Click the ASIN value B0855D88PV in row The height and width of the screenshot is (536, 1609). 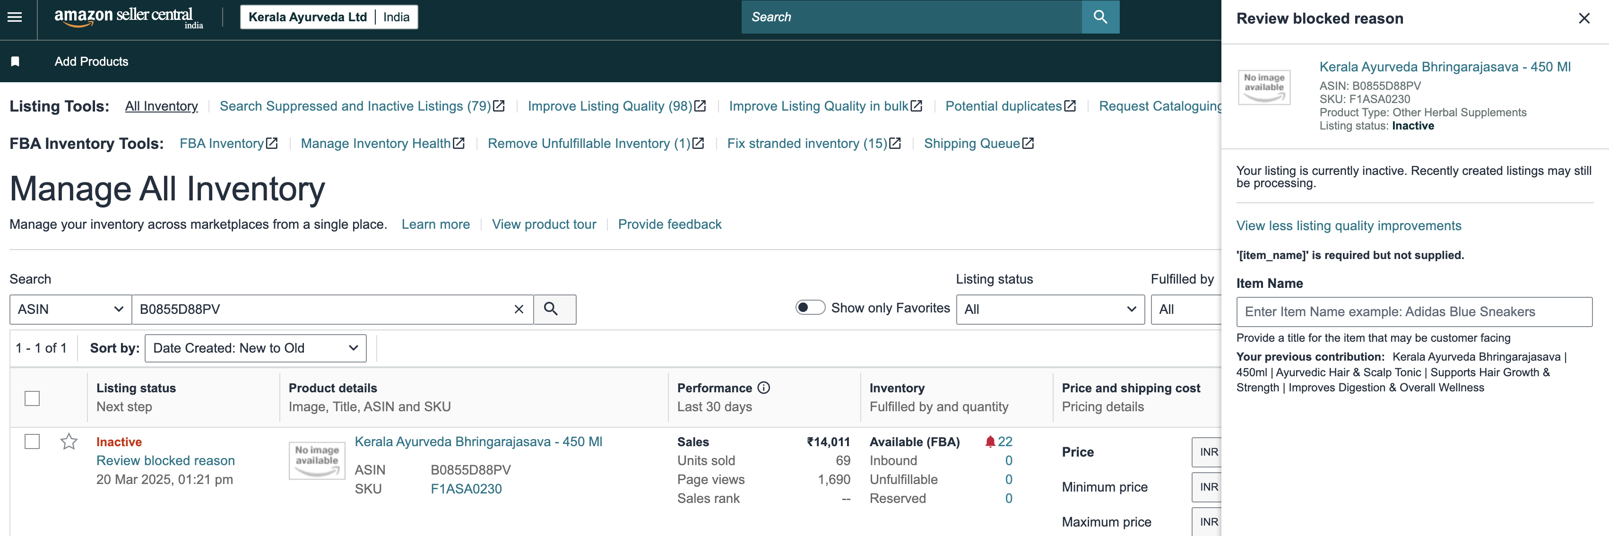pos(470,470)
